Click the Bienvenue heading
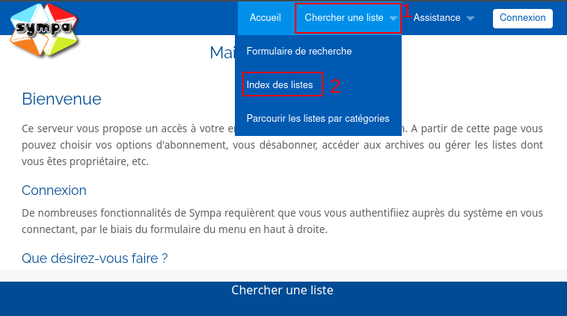Image resolution: width=567 pixels, height=316 pixels. pyautogui.click(x=61, y=99)
